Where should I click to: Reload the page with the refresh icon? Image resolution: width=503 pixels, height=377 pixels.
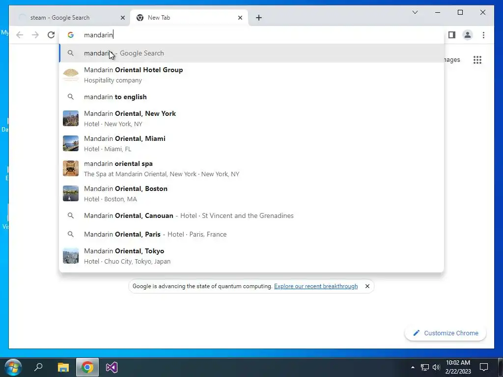tap(51, 35)
